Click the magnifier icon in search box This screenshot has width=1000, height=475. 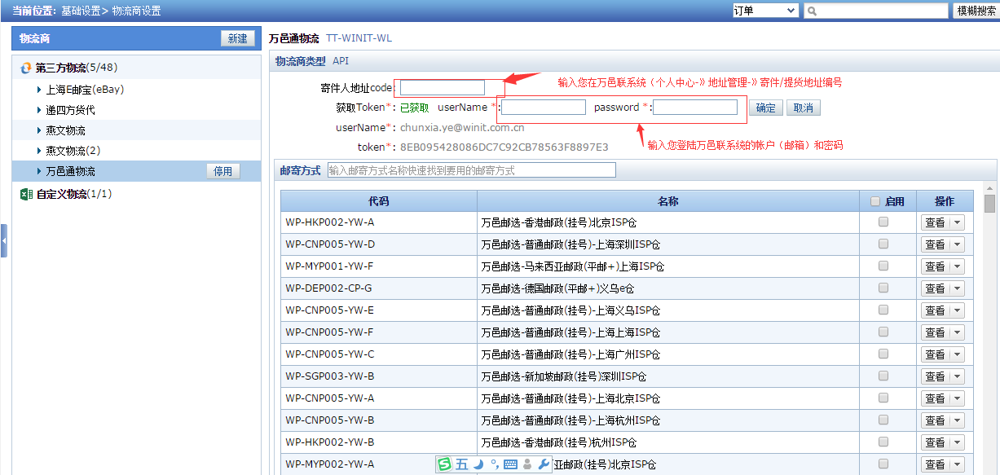click(x=813, y=11)
